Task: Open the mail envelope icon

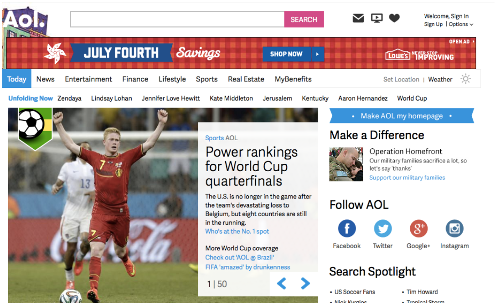Action: point(358,18)
